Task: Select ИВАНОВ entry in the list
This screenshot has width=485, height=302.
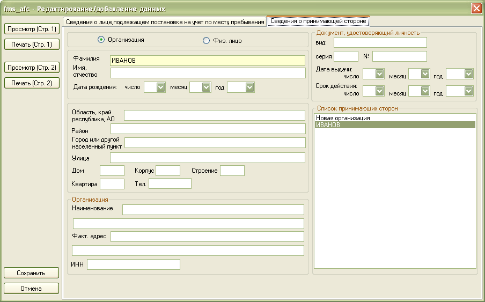Action: [395, 125]
